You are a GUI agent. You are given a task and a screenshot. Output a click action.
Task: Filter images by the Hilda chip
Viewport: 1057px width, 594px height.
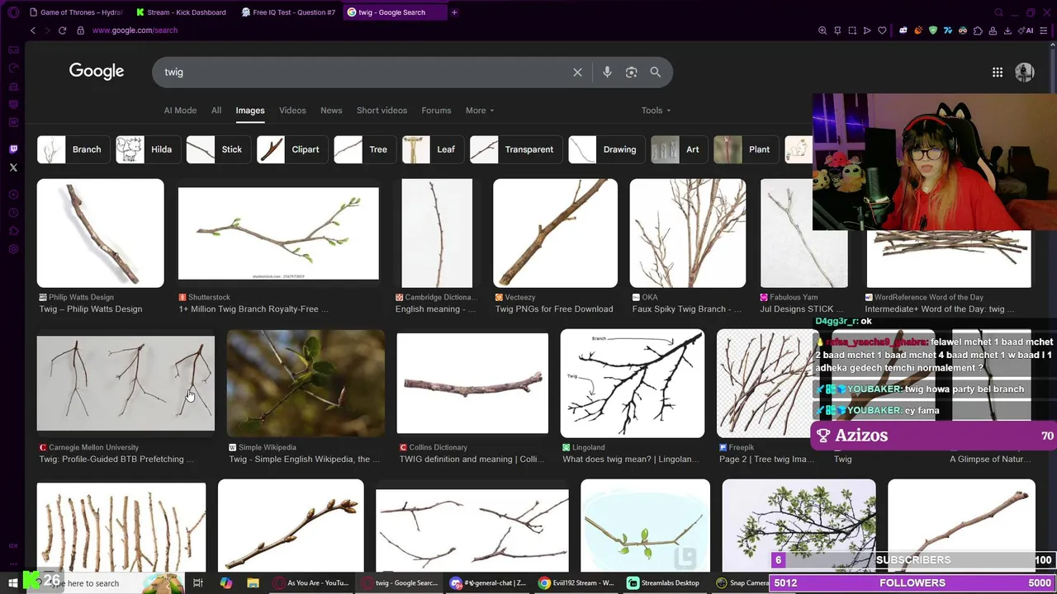point(148,149)
